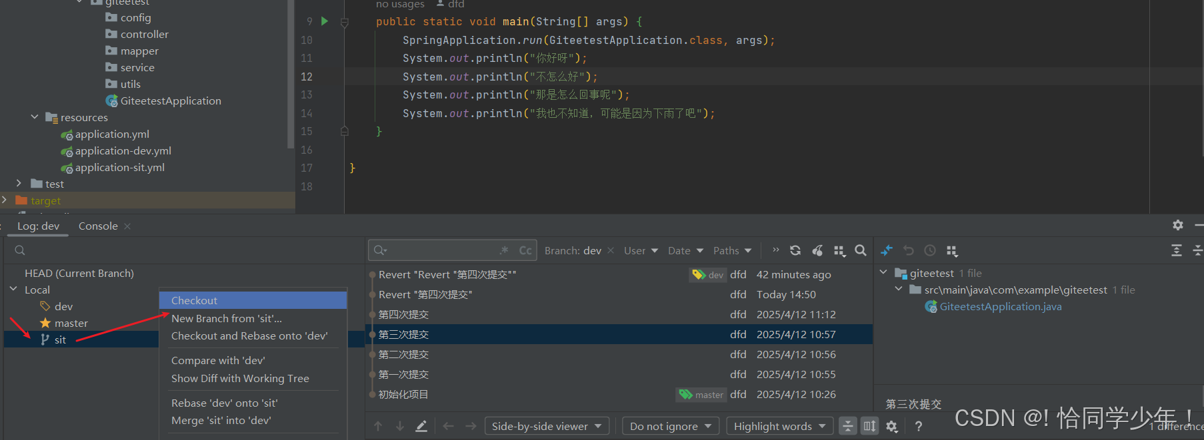The image size is (1204, 440).
Task: Open Highlight words dropdown
Action: pyautogui.click(x=779, y=426)
